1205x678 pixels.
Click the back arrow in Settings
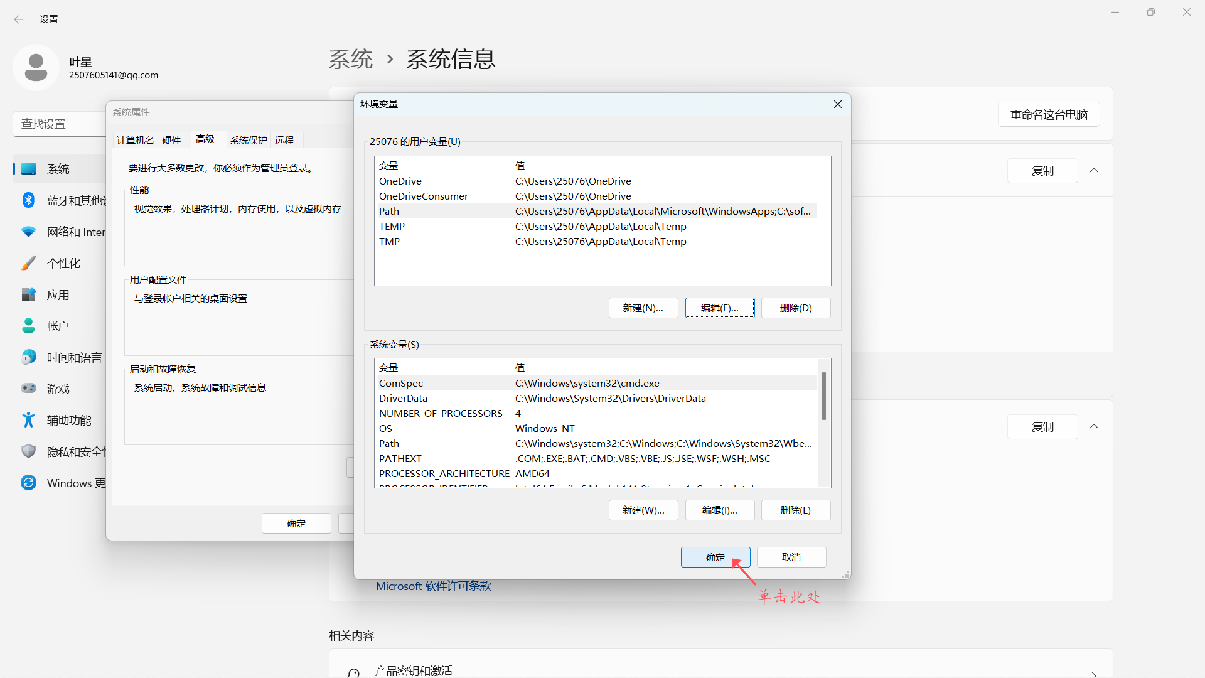[19, 19]
